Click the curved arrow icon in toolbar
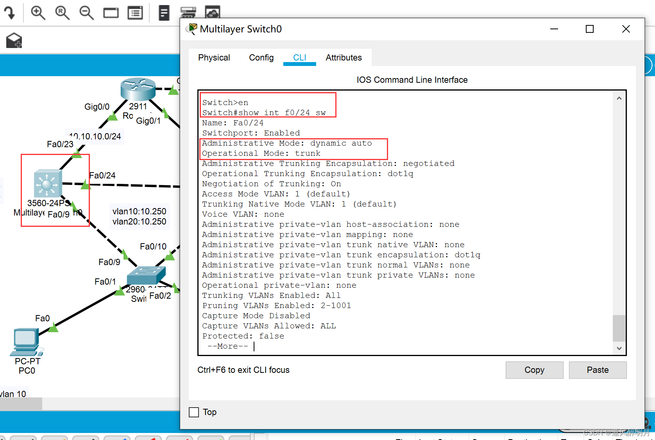 [x=9, y=13]
